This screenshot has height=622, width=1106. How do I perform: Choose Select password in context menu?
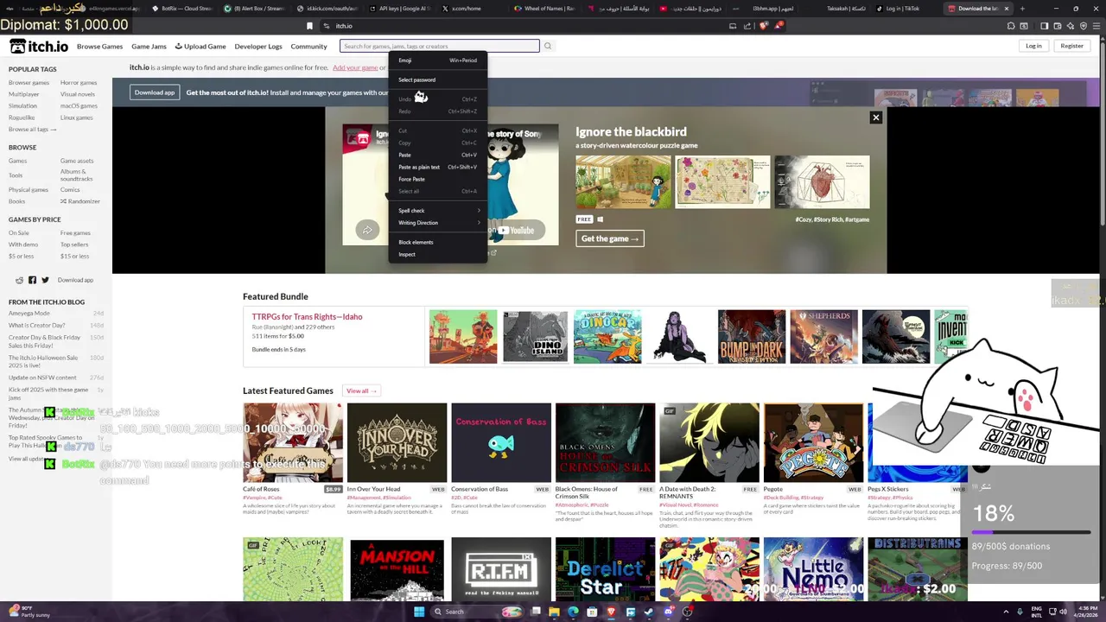coord(438,79)
